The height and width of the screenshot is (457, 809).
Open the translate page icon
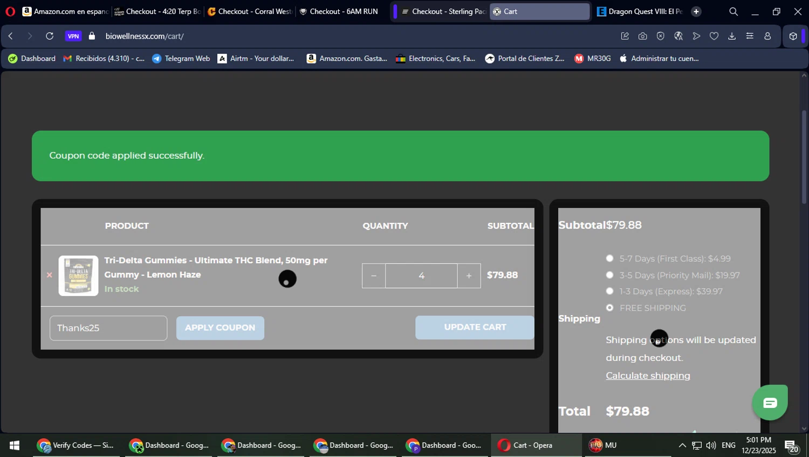click(678, 36)
